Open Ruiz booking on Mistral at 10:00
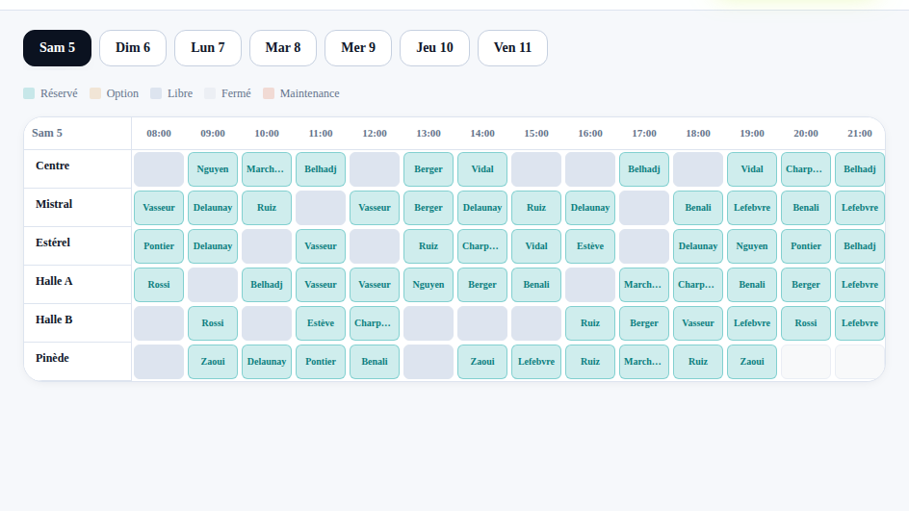909x511 pixels. pos(267,208)
